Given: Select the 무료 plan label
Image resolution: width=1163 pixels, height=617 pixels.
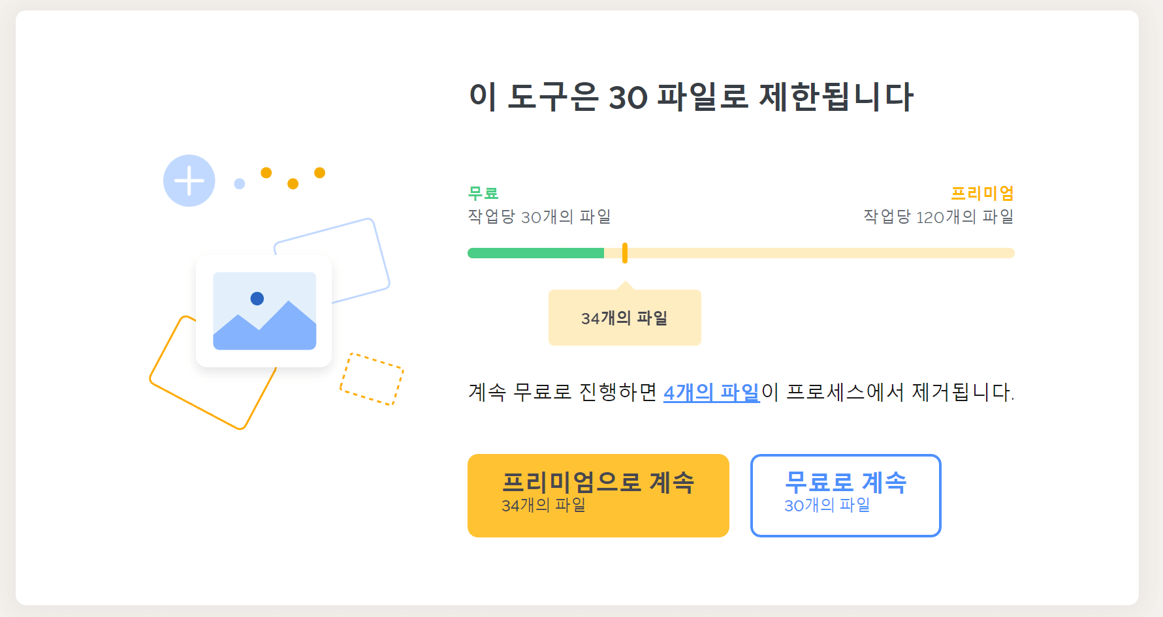Looking at the screenshot, I should click(482, 193).
